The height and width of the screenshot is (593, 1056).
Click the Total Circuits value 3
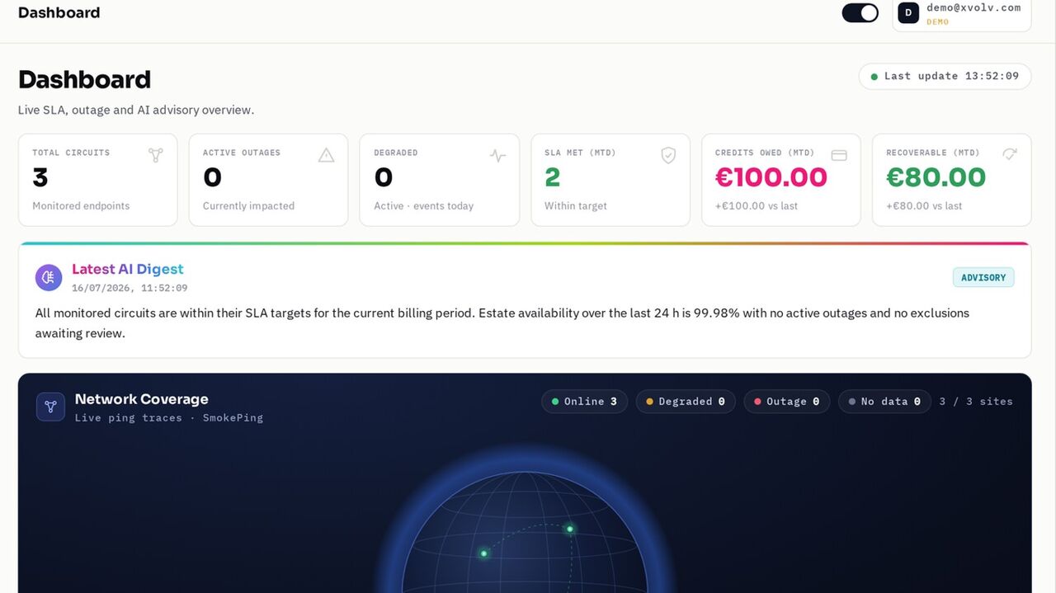(x=40, y=177)
